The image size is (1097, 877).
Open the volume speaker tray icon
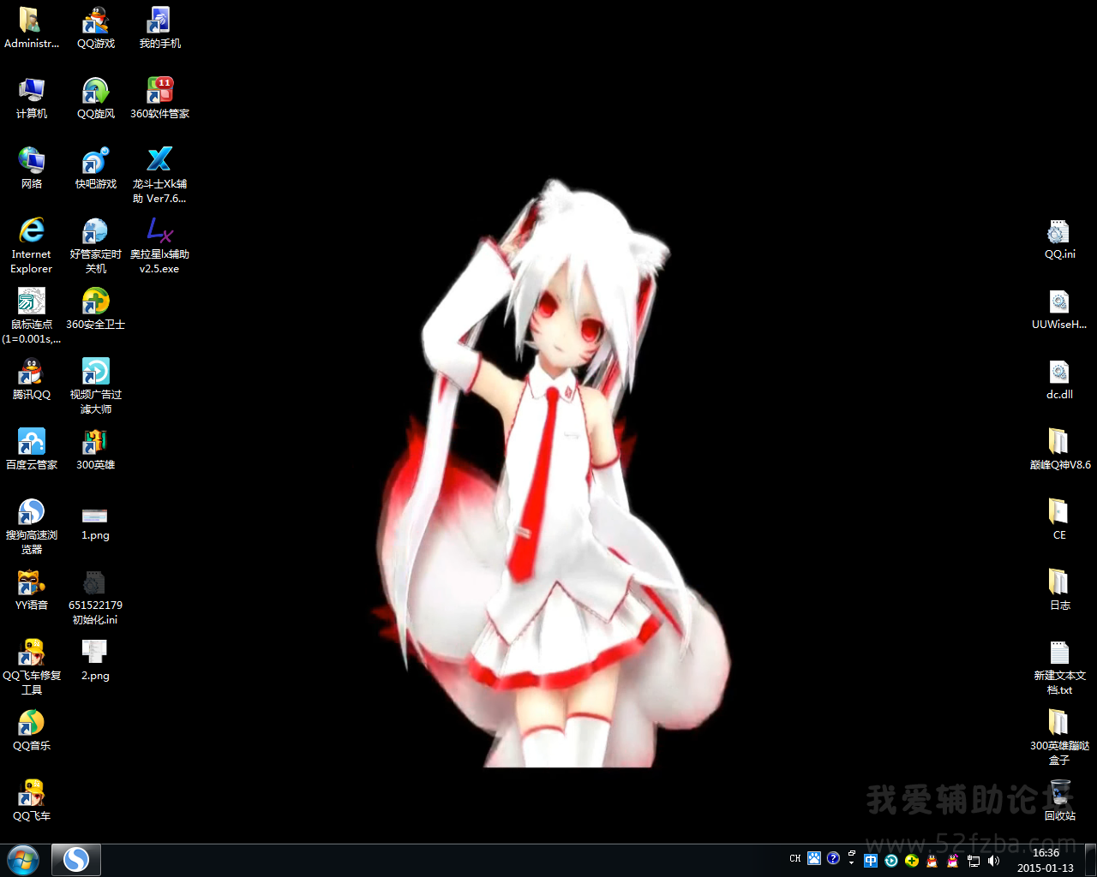[x=994, y=861]
